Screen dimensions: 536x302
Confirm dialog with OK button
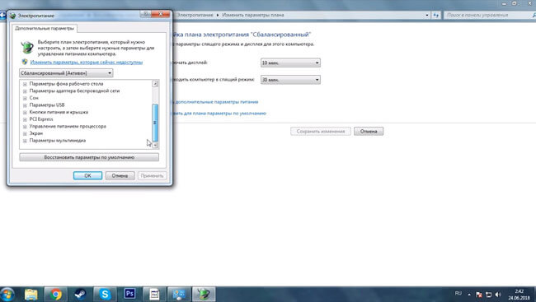[x=87, y=175]
